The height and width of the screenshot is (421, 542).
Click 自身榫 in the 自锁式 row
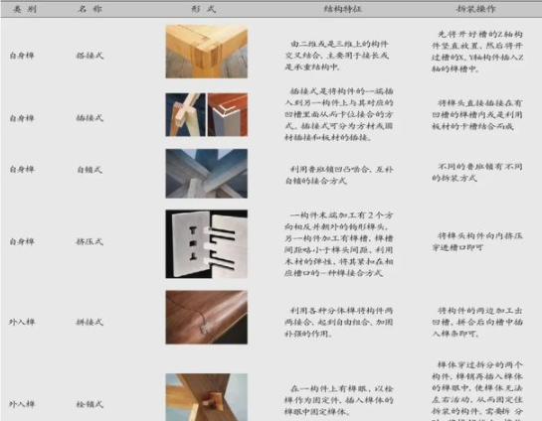(x=22, y=170)
